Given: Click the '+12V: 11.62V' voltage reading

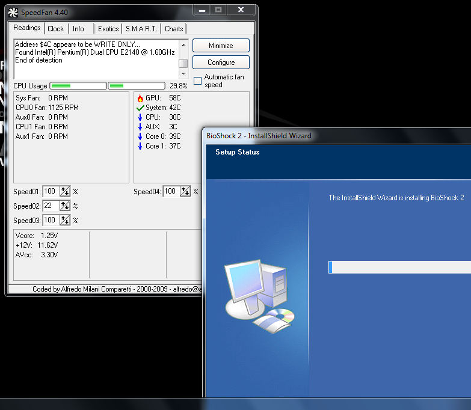Looking at the screenshot, I should [x=37, y=245].
